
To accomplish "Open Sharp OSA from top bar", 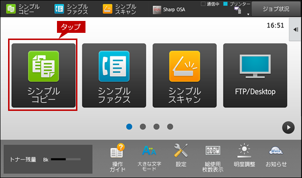I will [x=169, y=10].
